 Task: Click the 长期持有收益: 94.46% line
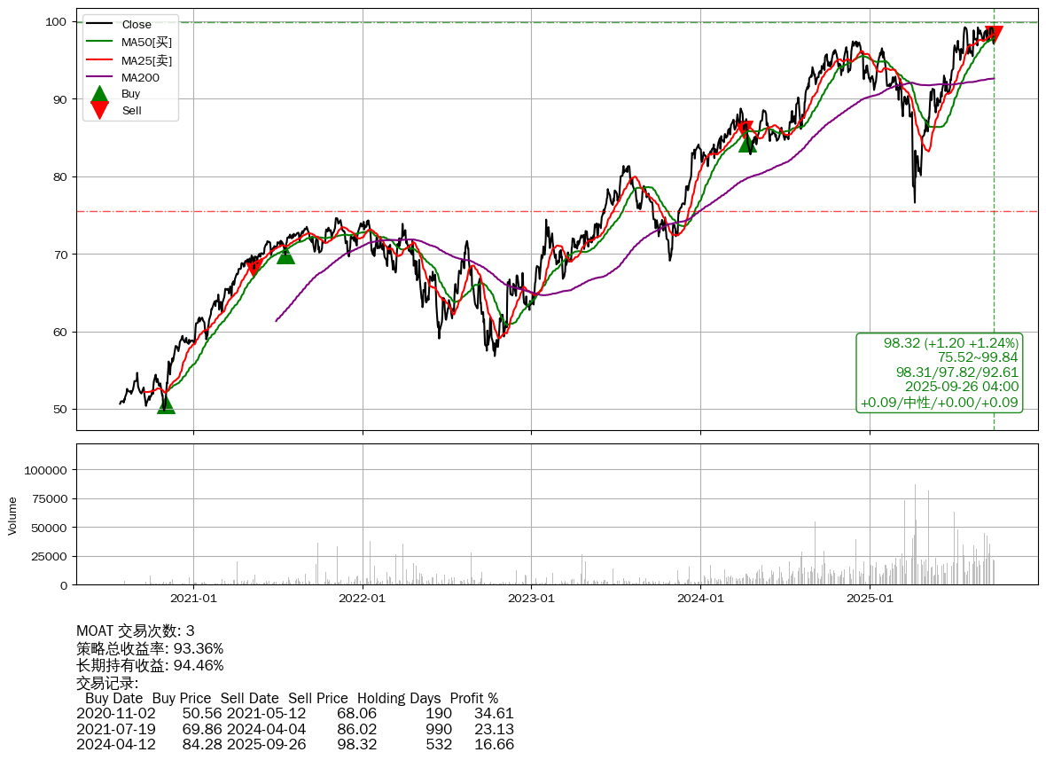point(150,665)
